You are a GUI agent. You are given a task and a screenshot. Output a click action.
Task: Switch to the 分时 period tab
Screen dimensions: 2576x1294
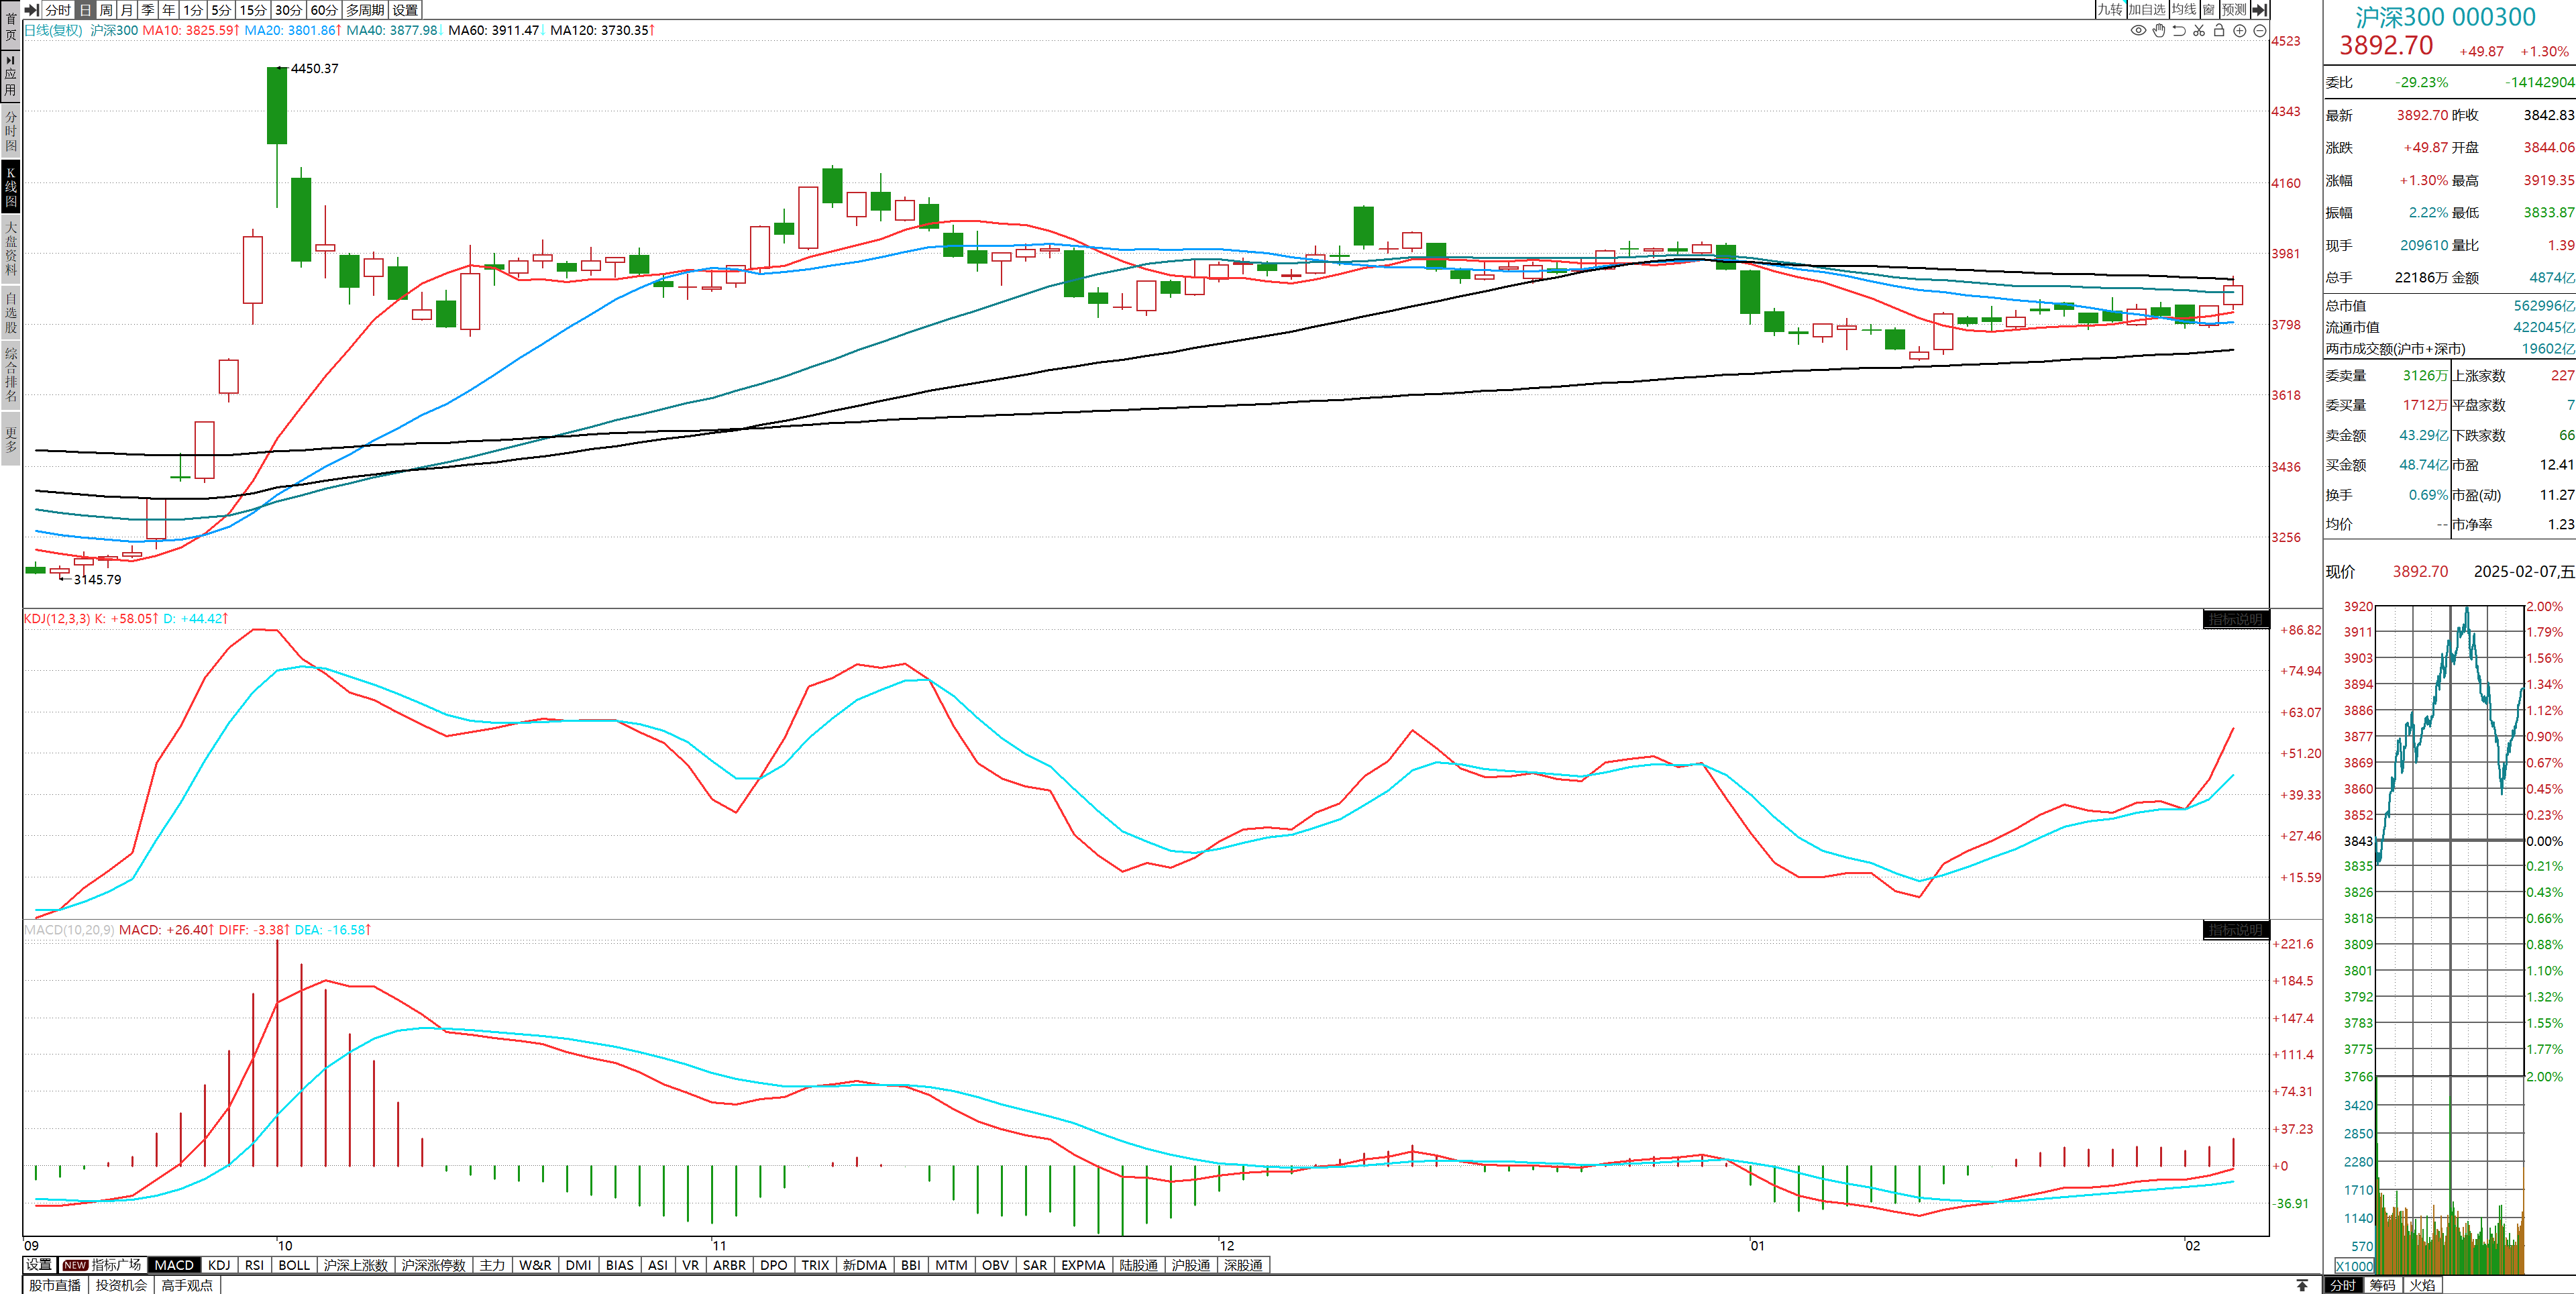[58, 10]
